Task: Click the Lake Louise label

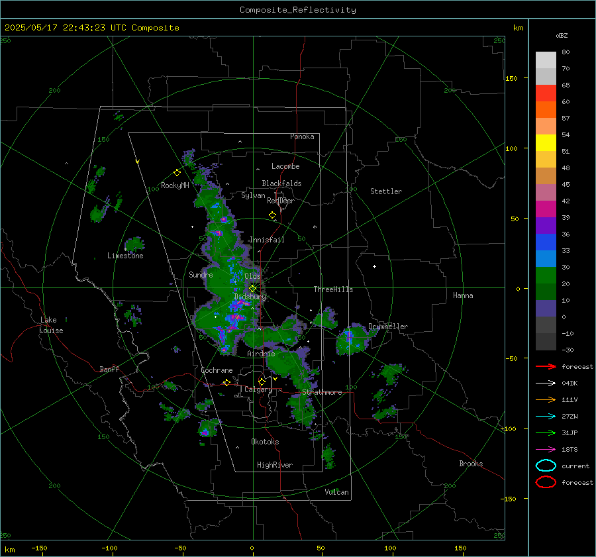Action: click(51, 325)
